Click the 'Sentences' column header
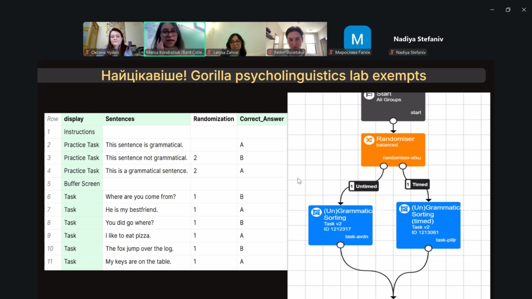The image size is (532, 299). coord(120,119)
